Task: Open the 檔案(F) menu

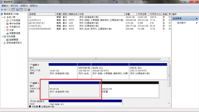Action: tap(5, 6)
